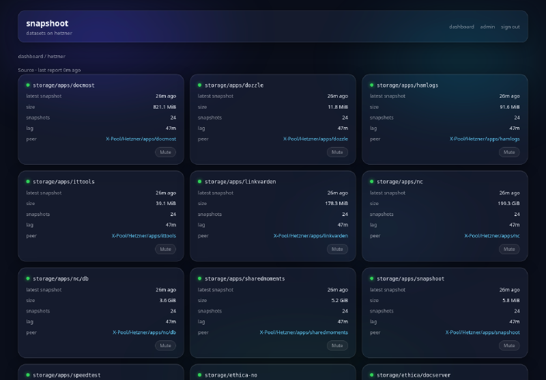Viewport: 546px width, 380px height.
Task: Select the storage/apps/nc/db card title
Action: [61, 279]
